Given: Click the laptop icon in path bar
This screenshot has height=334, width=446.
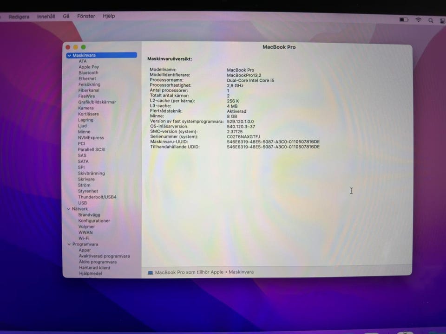Looking at the screenshot, I should [151, 273].
